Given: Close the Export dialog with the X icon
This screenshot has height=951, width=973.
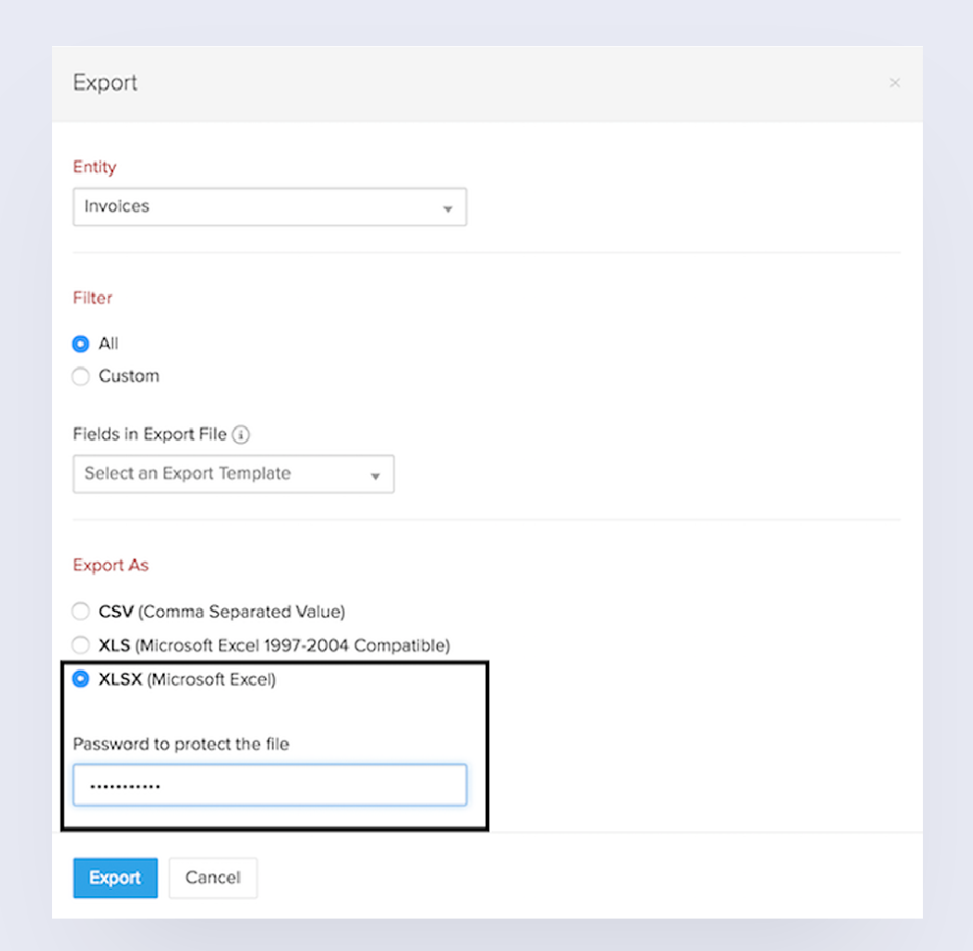Looking at the screenshot, I should click(894, 83).
